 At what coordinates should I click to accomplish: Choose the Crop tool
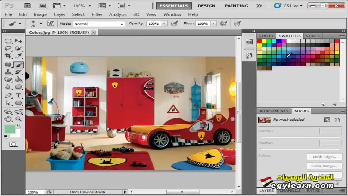[8, 56]
